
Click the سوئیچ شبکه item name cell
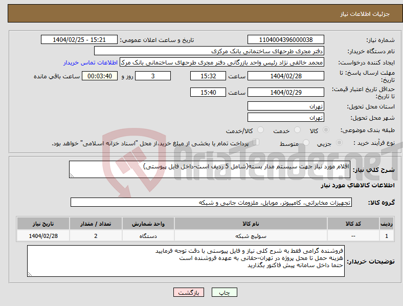pyautogui.click(x=251, y=236)
